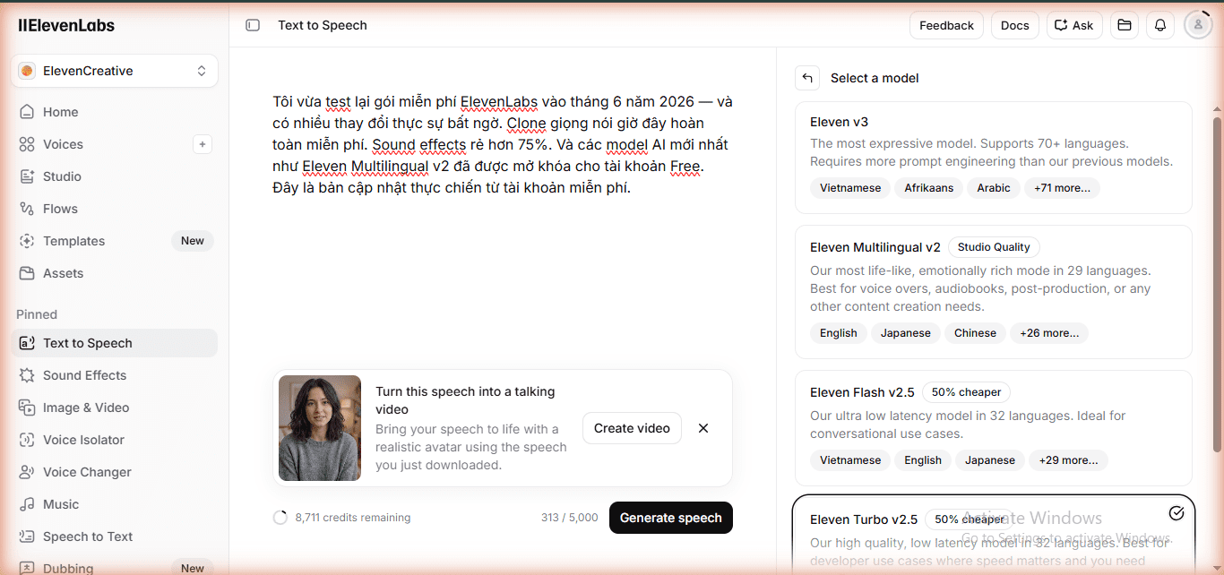This screenshot has width=1224, height=575.
Task: Click the New badge beside Templates
Action: pyautogui.click(x=193, y=241)
